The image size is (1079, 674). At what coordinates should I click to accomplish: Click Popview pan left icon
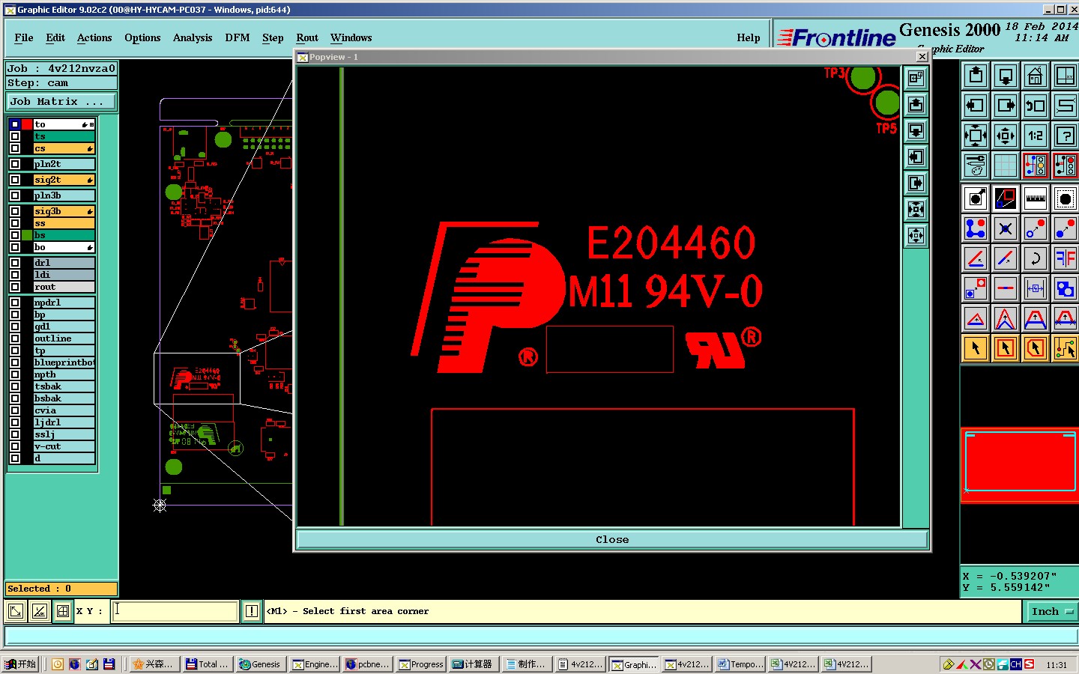coord(916,157)
